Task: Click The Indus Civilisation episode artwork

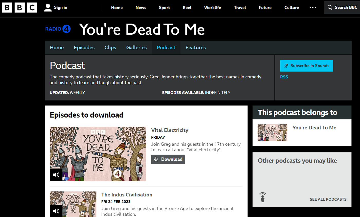Action: point(73,204)
